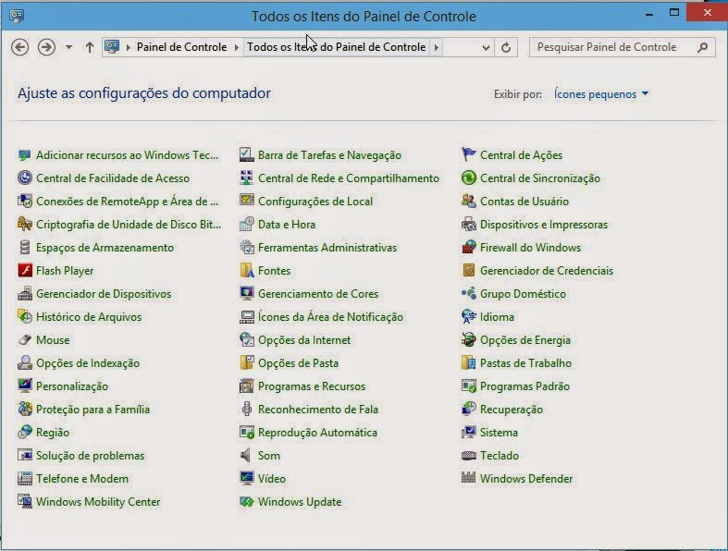This screenshot has height=551, width=728.
Task: Open Recuperação link
Action: pyautogui.click(x=512, y=410)
